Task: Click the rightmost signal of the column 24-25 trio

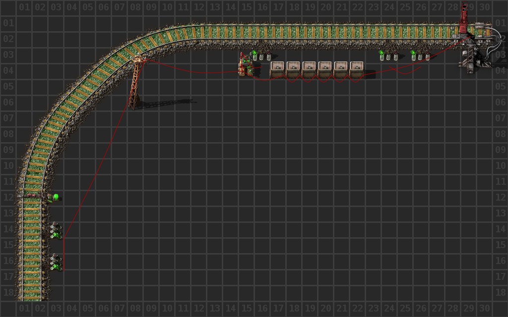Action: tap(395, 55)
